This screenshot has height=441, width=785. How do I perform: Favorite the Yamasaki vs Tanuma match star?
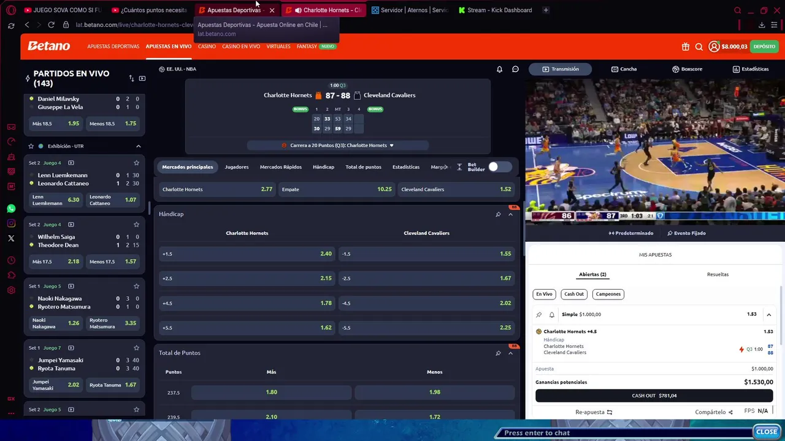[136, 348]
